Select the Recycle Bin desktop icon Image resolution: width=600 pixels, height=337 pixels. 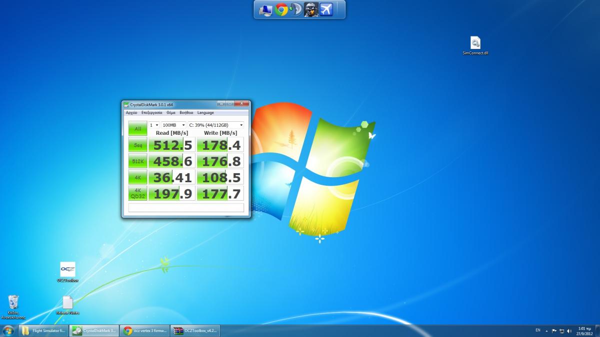point(13,307)
